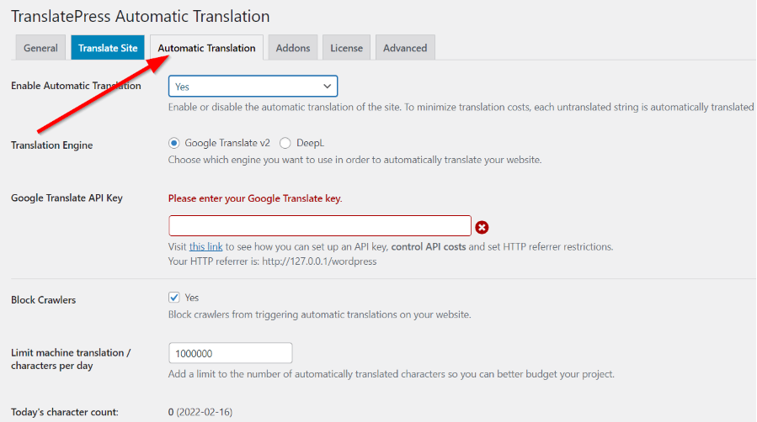Focus the Google Translate API Key field
The width and height of the screenshot is (757, 422).
point(320,226)
